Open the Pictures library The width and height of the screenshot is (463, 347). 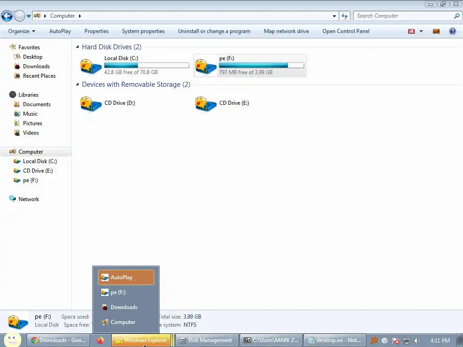point(33,123)
